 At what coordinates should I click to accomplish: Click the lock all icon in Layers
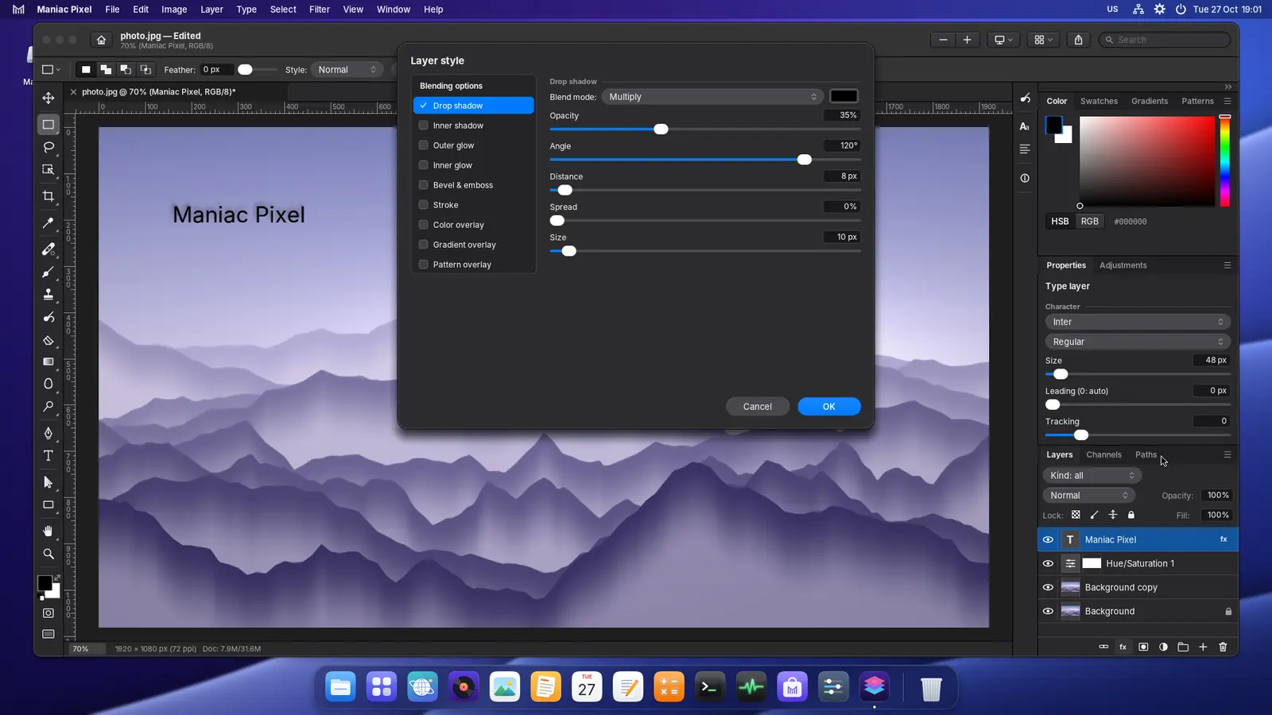coord(1131,515)
